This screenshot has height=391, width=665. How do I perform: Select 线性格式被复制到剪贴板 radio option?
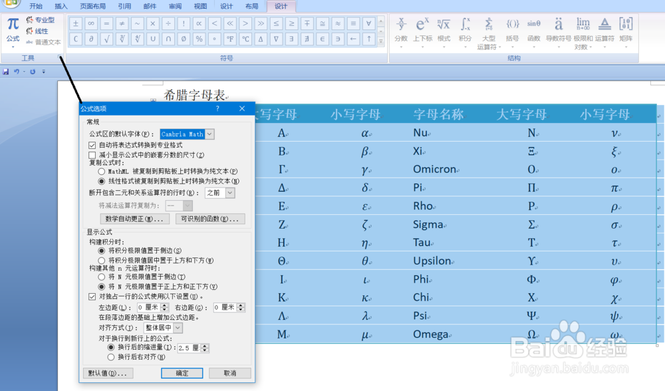coord(101,181)
